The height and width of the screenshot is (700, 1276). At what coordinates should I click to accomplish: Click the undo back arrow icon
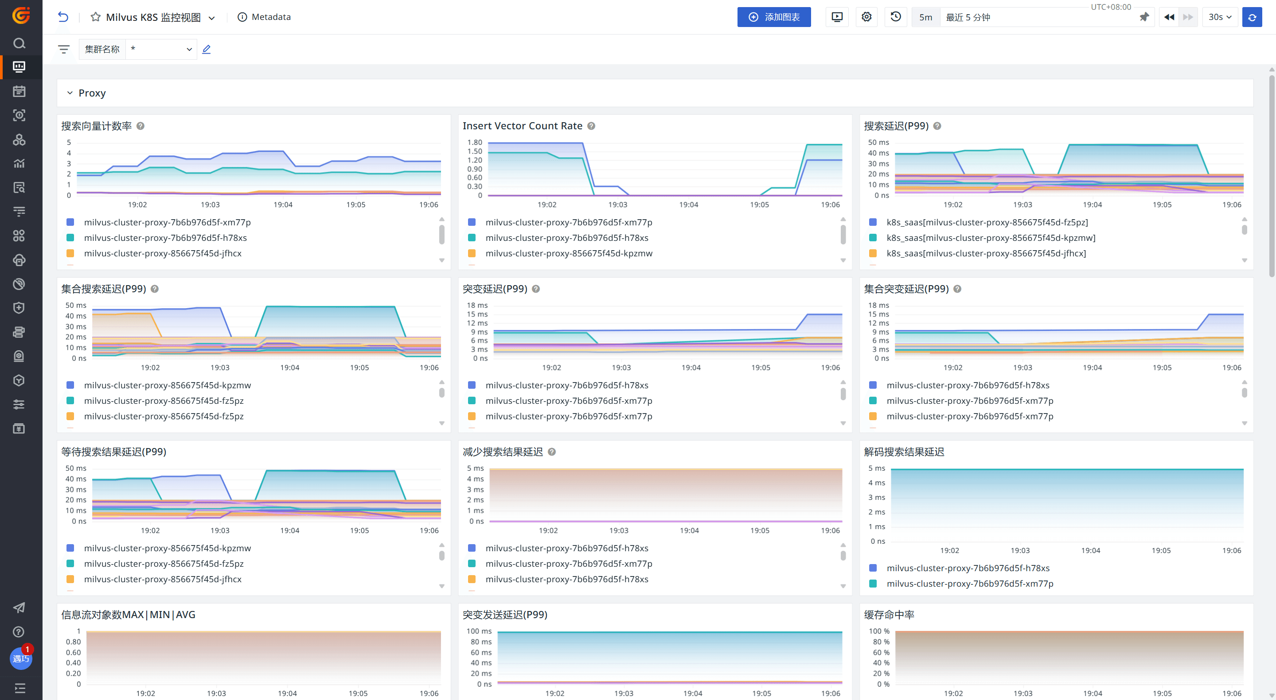tap(63, 17)
